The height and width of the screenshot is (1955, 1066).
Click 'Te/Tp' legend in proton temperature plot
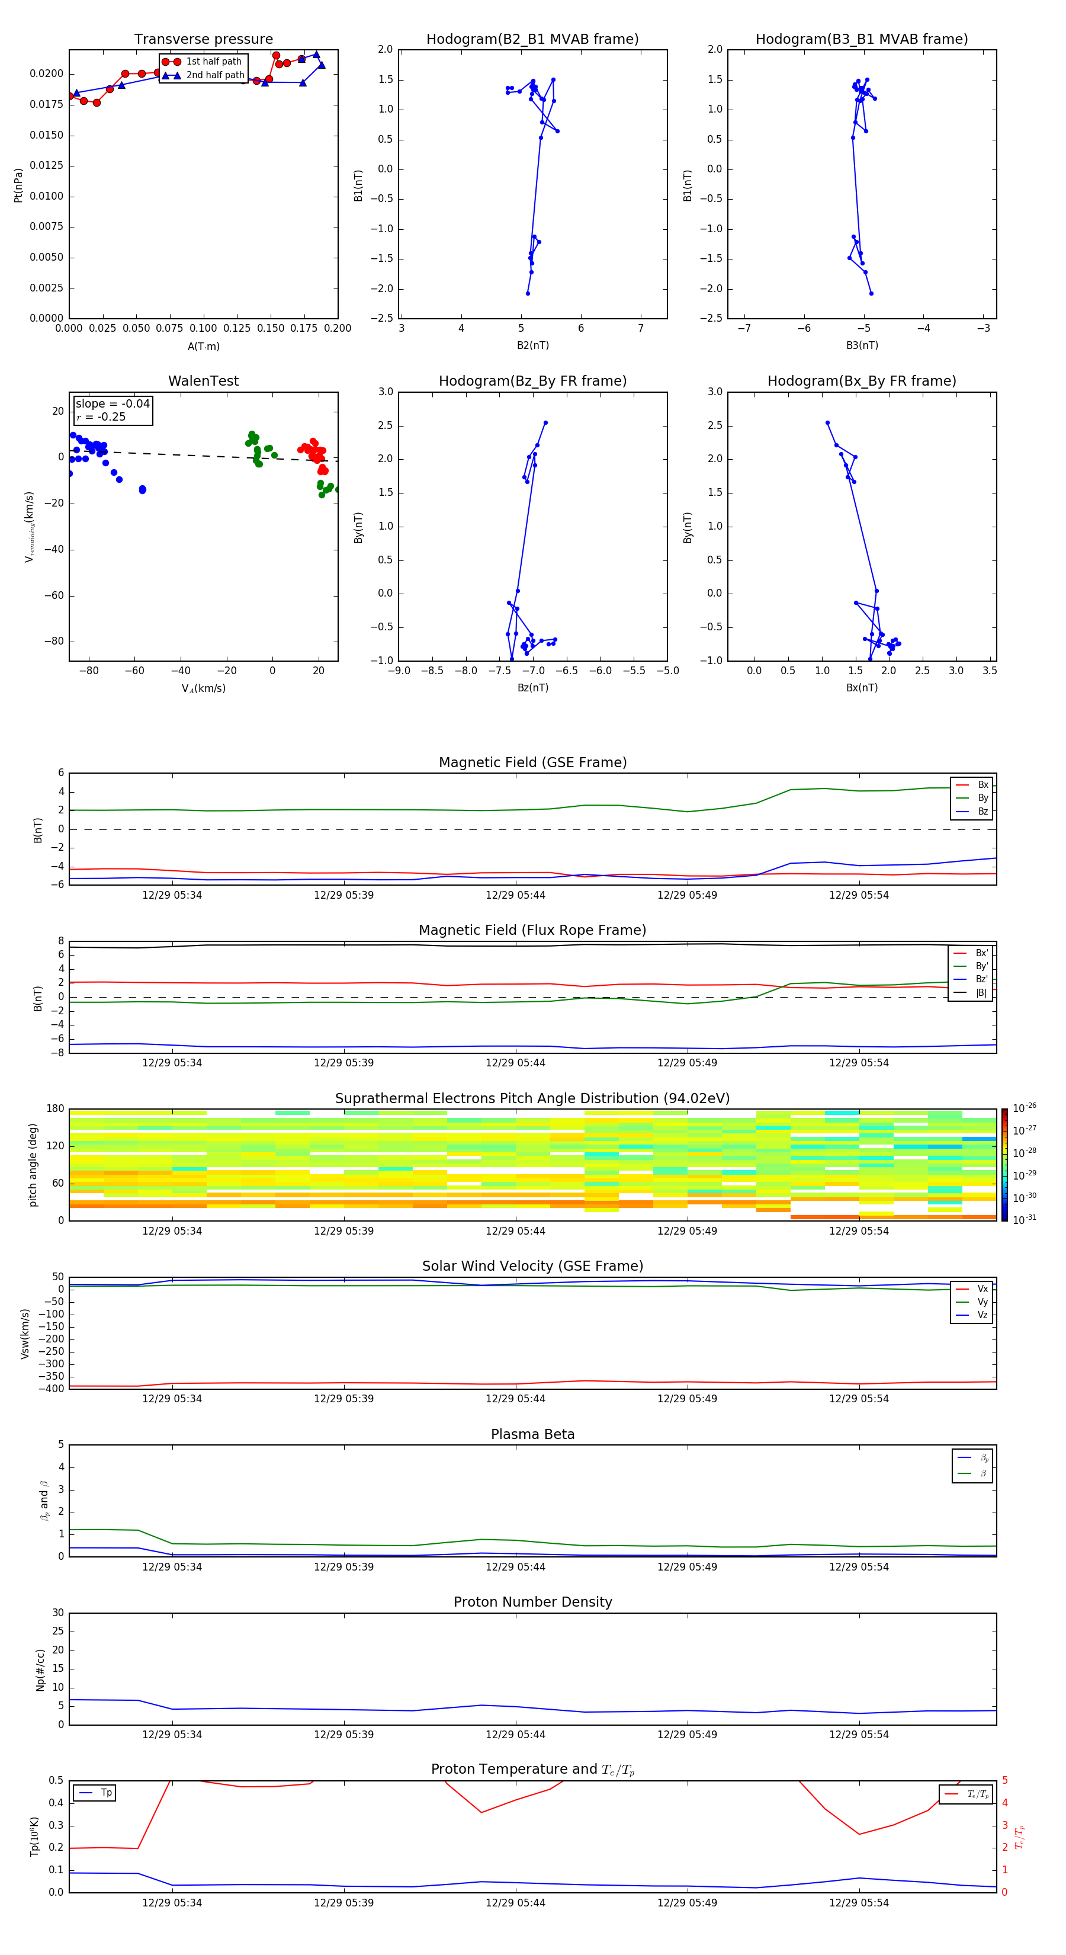click(978, 1795)
